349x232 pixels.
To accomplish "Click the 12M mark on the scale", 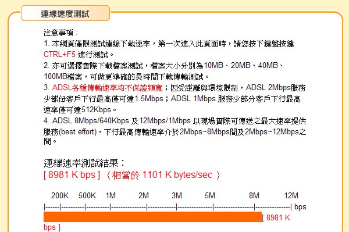I will [x=291, y=195].
